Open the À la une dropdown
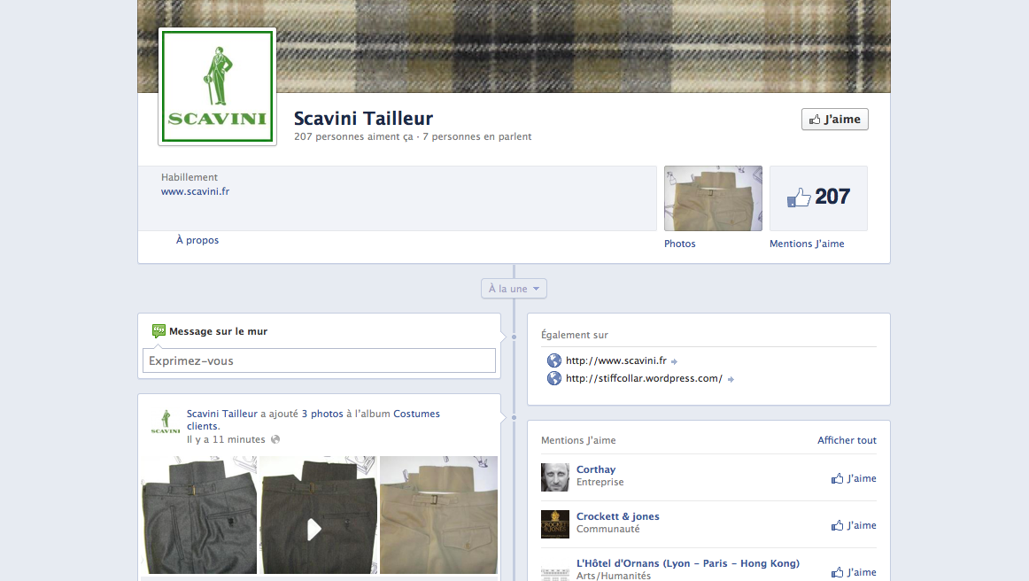Viewport: 1029px width, 581px height. click(514, 289)
